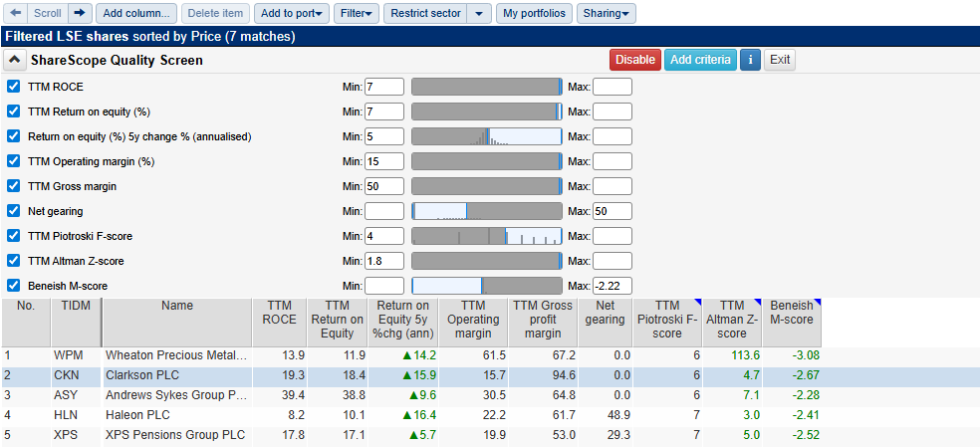Sort by the Name column header
The height and width of the screenshot is (447, 980).
point(177,322)
